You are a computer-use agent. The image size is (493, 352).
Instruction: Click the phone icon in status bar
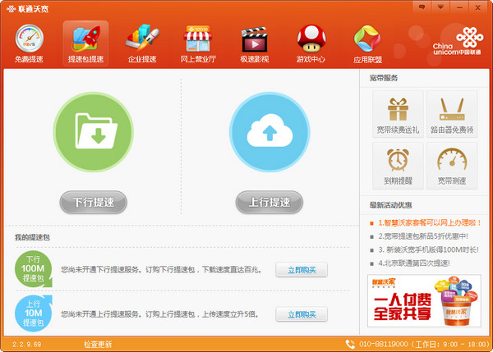[x=350, y=344]
